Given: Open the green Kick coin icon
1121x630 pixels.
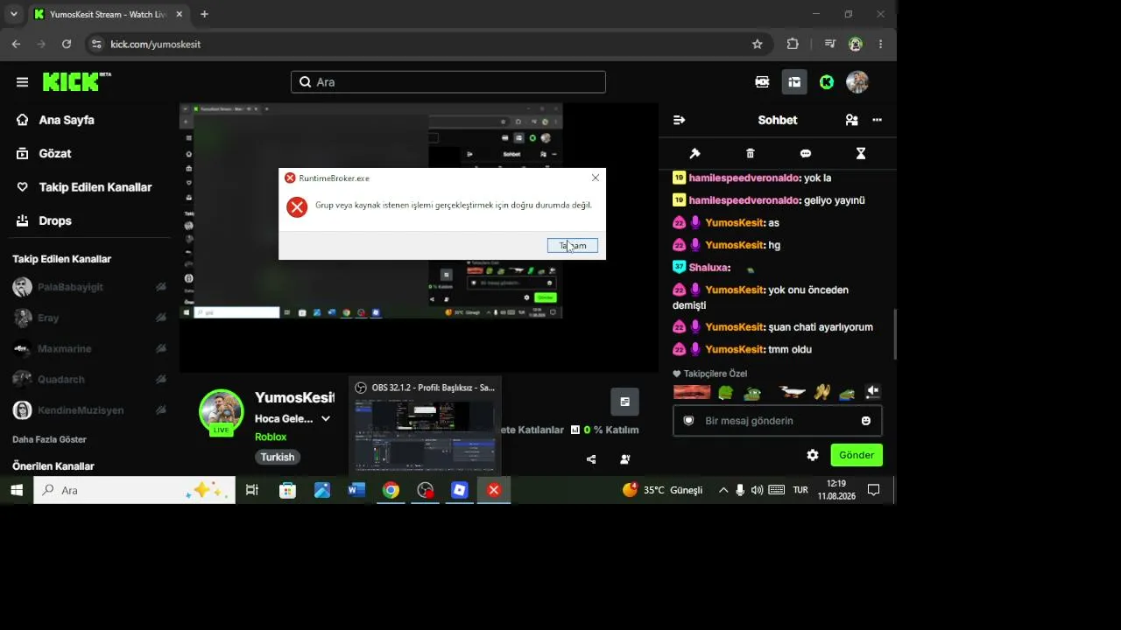Looking at the screenshot, I should pyautogui.click(x=827, y=82).
